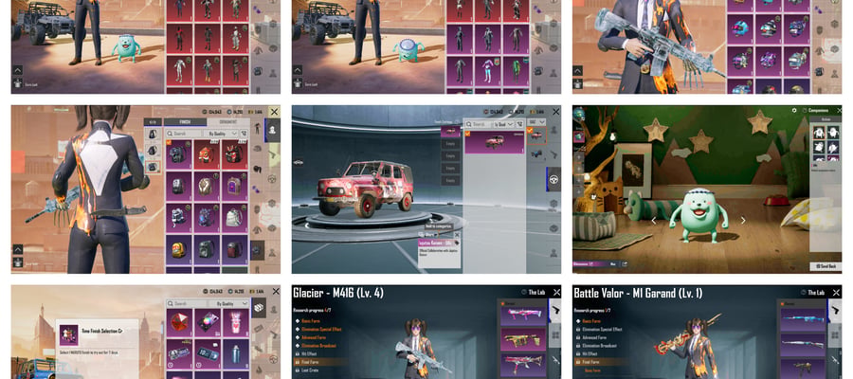
Task: Click the grid category icon in the Glacier screen
Action: tap(555, 335)
